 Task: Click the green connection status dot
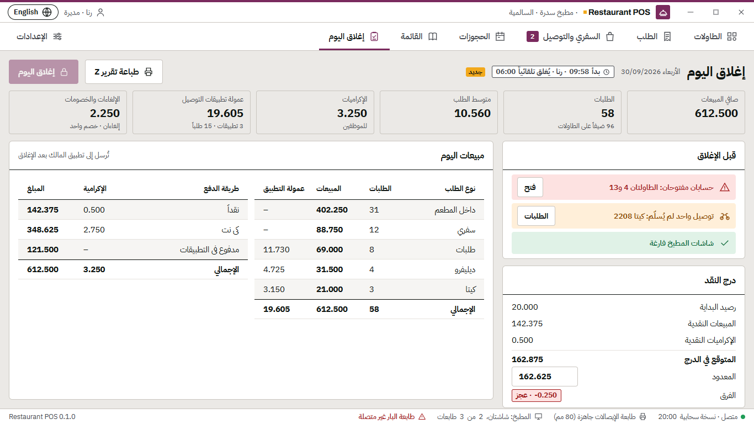pyautogui.click(x=743, y=417)
